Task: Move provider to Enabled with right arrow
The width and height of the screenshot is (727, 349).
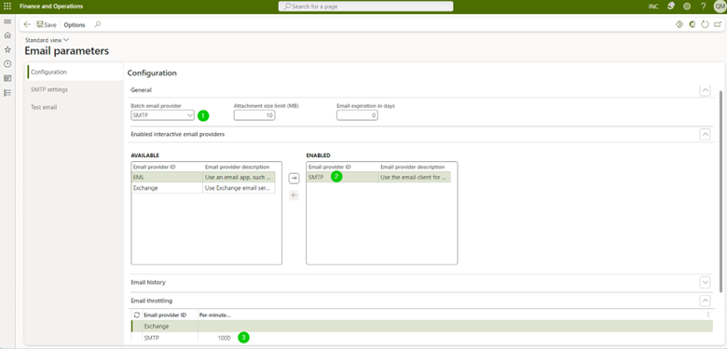Action: click(294, 178)
